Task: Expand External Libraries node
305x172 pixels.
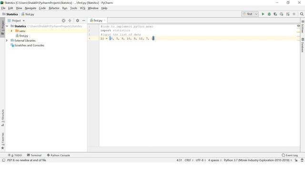Action: pos(7,40)
